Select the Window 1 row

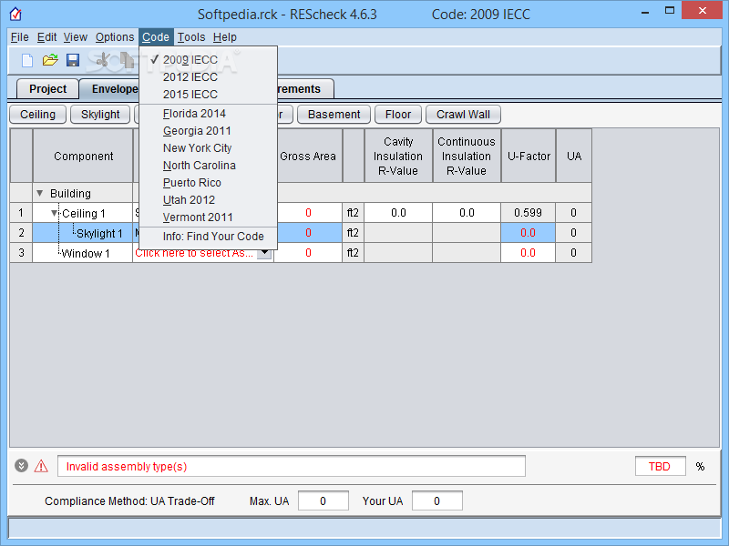301,253
